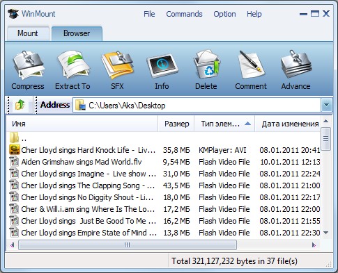
Task: Click the size value 9,54 МБ
Action: click(x=176, y=162)
